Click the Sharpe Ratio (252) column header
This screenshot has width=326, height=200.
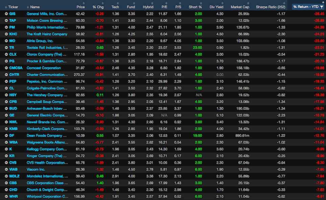click(x=271, y=7)
